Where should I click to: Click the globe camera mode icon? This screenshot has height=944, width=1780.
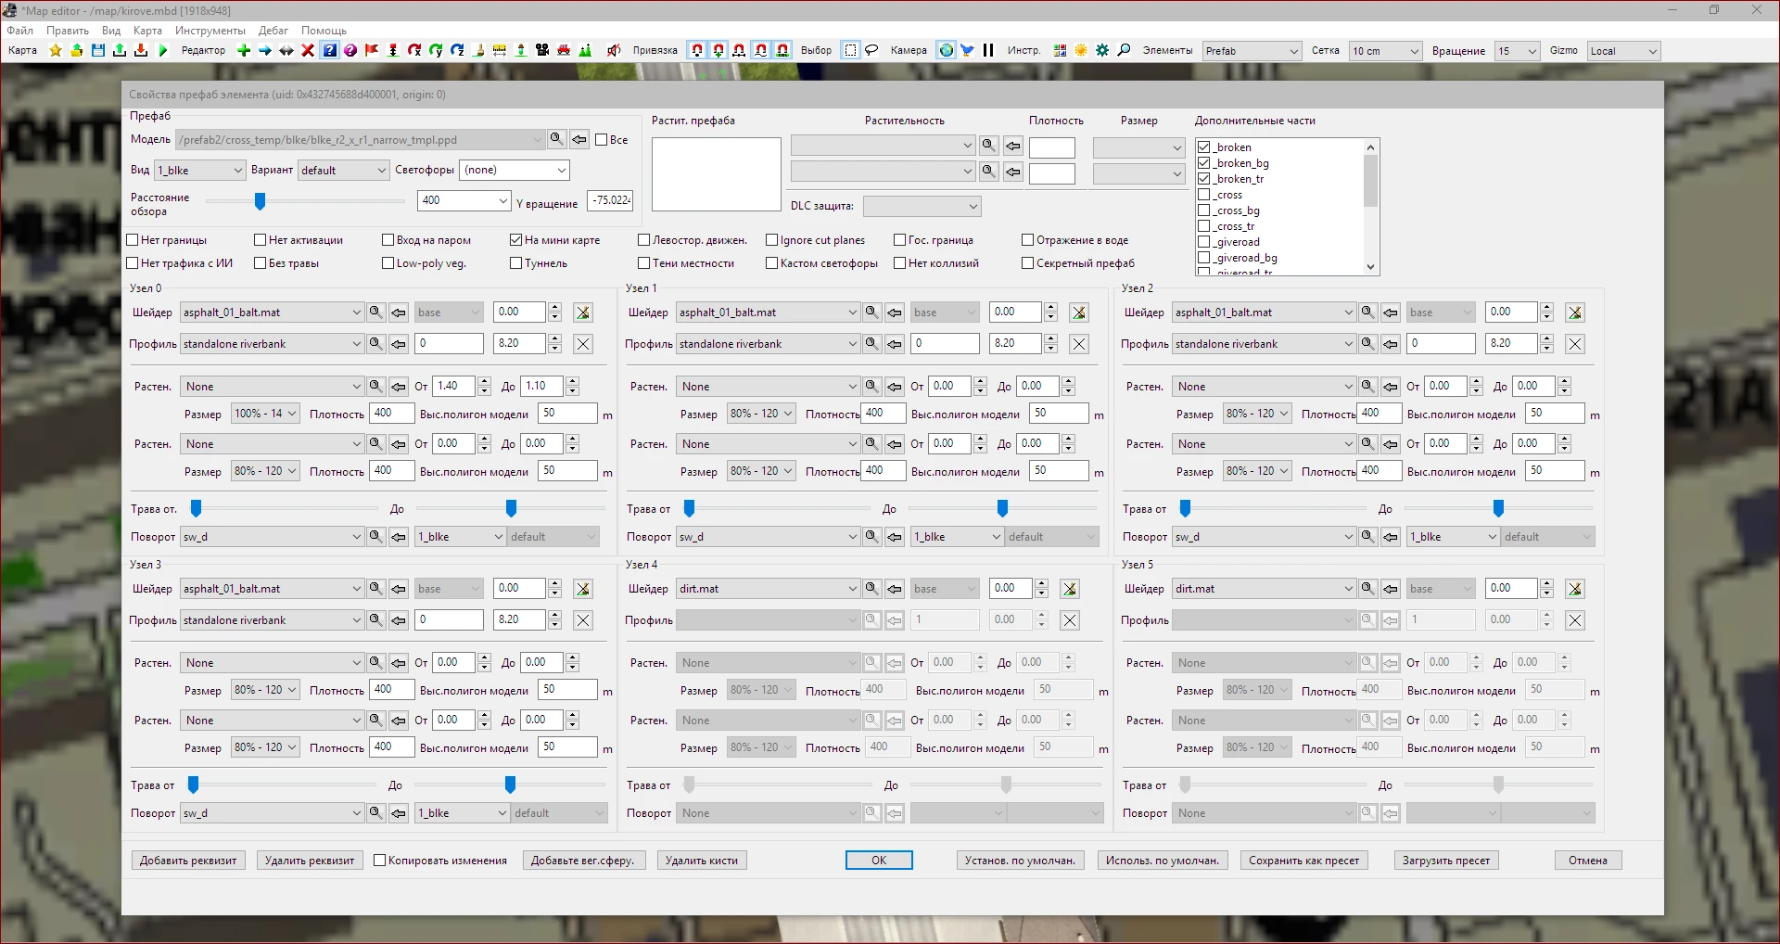click(x=947, y=50)
